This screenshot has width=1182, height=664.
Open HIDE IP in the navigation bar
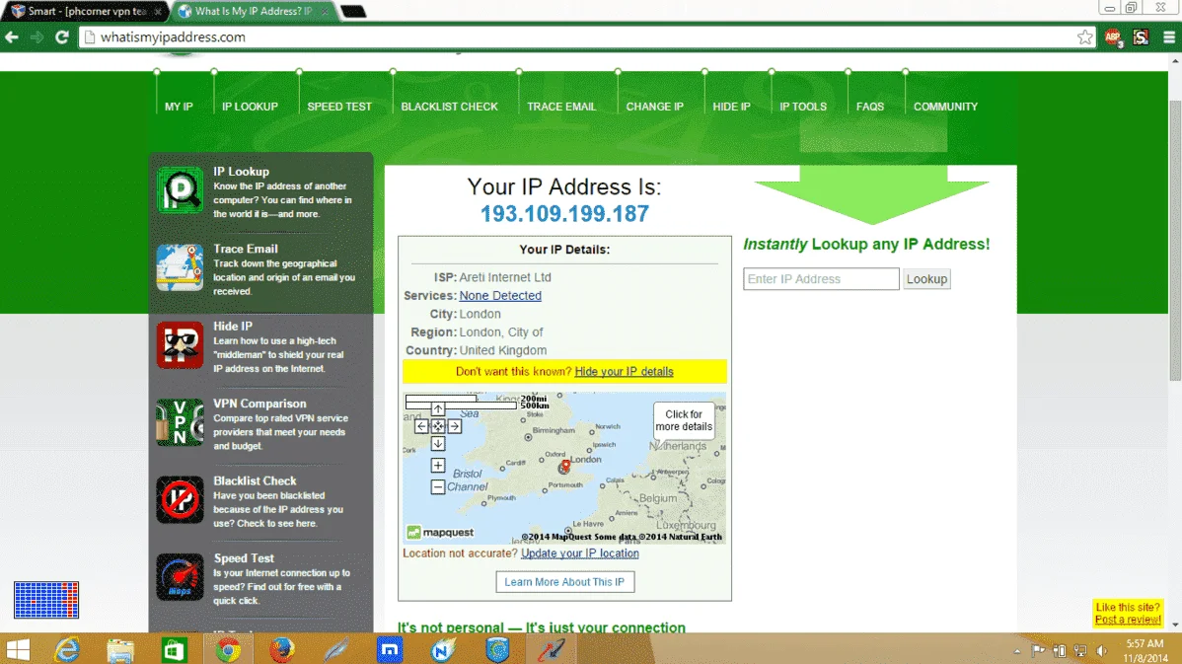[731, 107]
